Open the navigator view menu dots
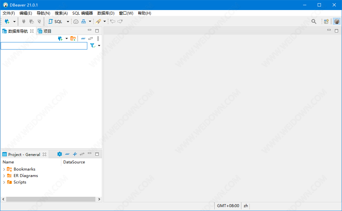Viewport: 342px width, 211px height. pyautogui.click(x=98, y=39)
